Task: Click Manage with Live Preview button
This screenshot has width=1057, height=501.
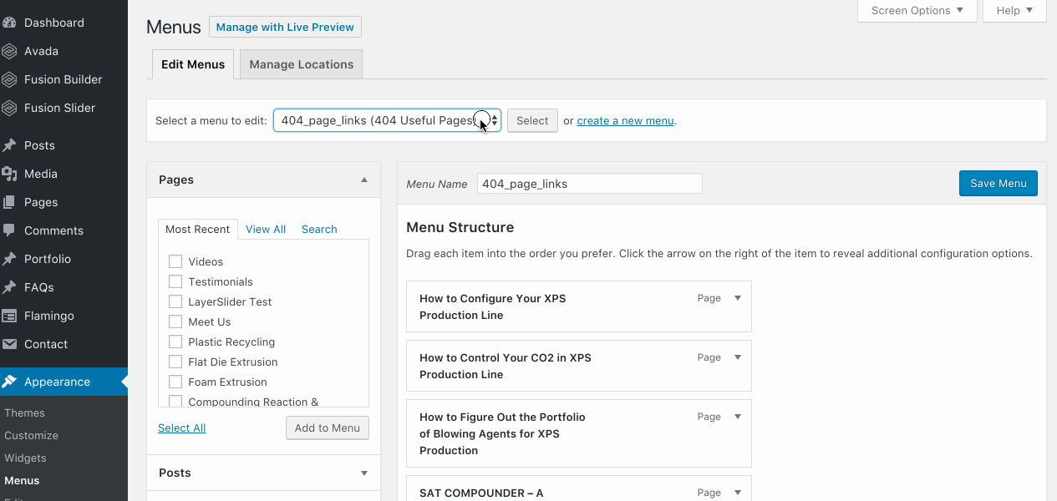Action: pyautogui.click(x=285, y=27)
